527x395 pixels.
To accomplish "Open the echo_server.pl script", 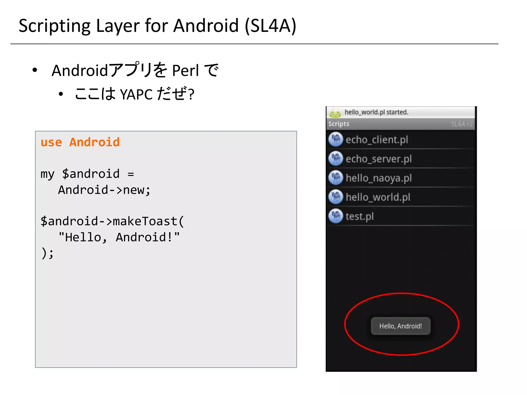I will 400,159.
